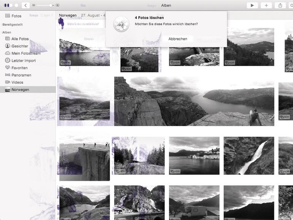Click the Norwegen album heading
Image resolution: width=293 pixels, height=220 pixels.
(68, 15)
